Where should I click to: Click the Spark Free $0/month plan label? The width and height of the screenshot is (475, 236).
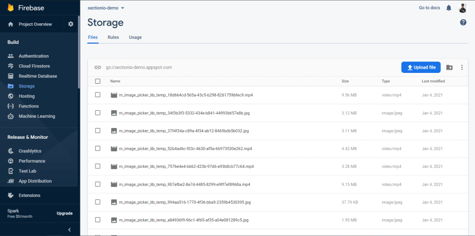click(x=19, y=213)
